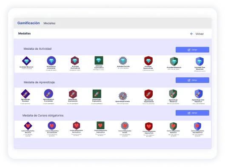225x167 pixels.
Task: Click the bold Medallas page heading
Action: (x=24, y=34)
